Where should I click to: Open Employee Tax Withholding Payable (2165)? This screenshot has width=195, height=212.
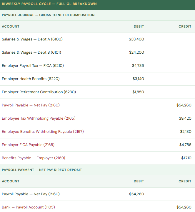coord(39,118)
